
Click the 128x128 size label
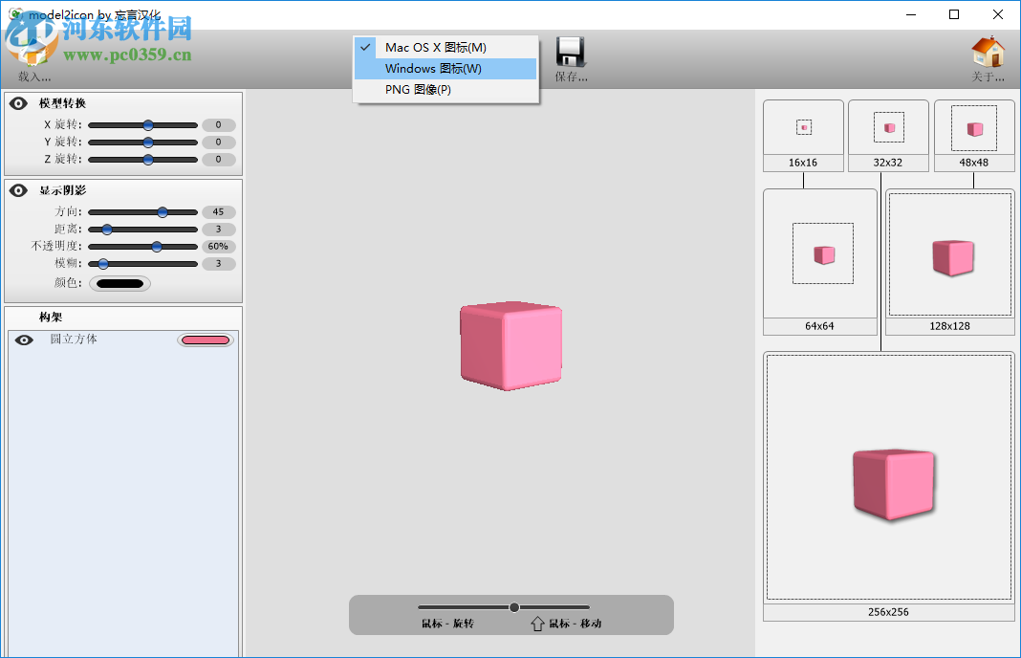pos(949,326)
